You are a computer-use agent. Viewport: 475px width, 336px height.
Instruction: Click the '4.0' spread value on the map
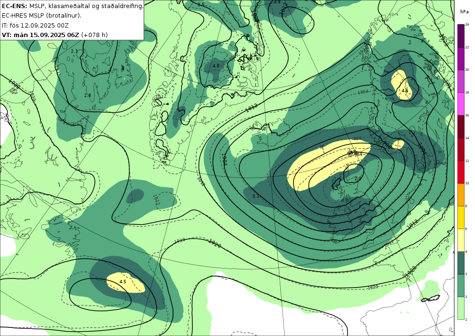216,66
